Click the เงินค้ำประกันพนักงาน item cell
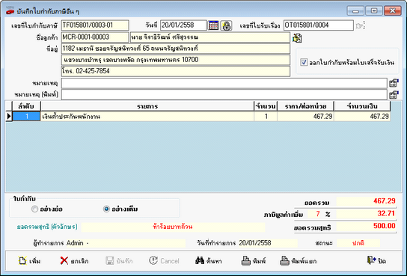 147,117
